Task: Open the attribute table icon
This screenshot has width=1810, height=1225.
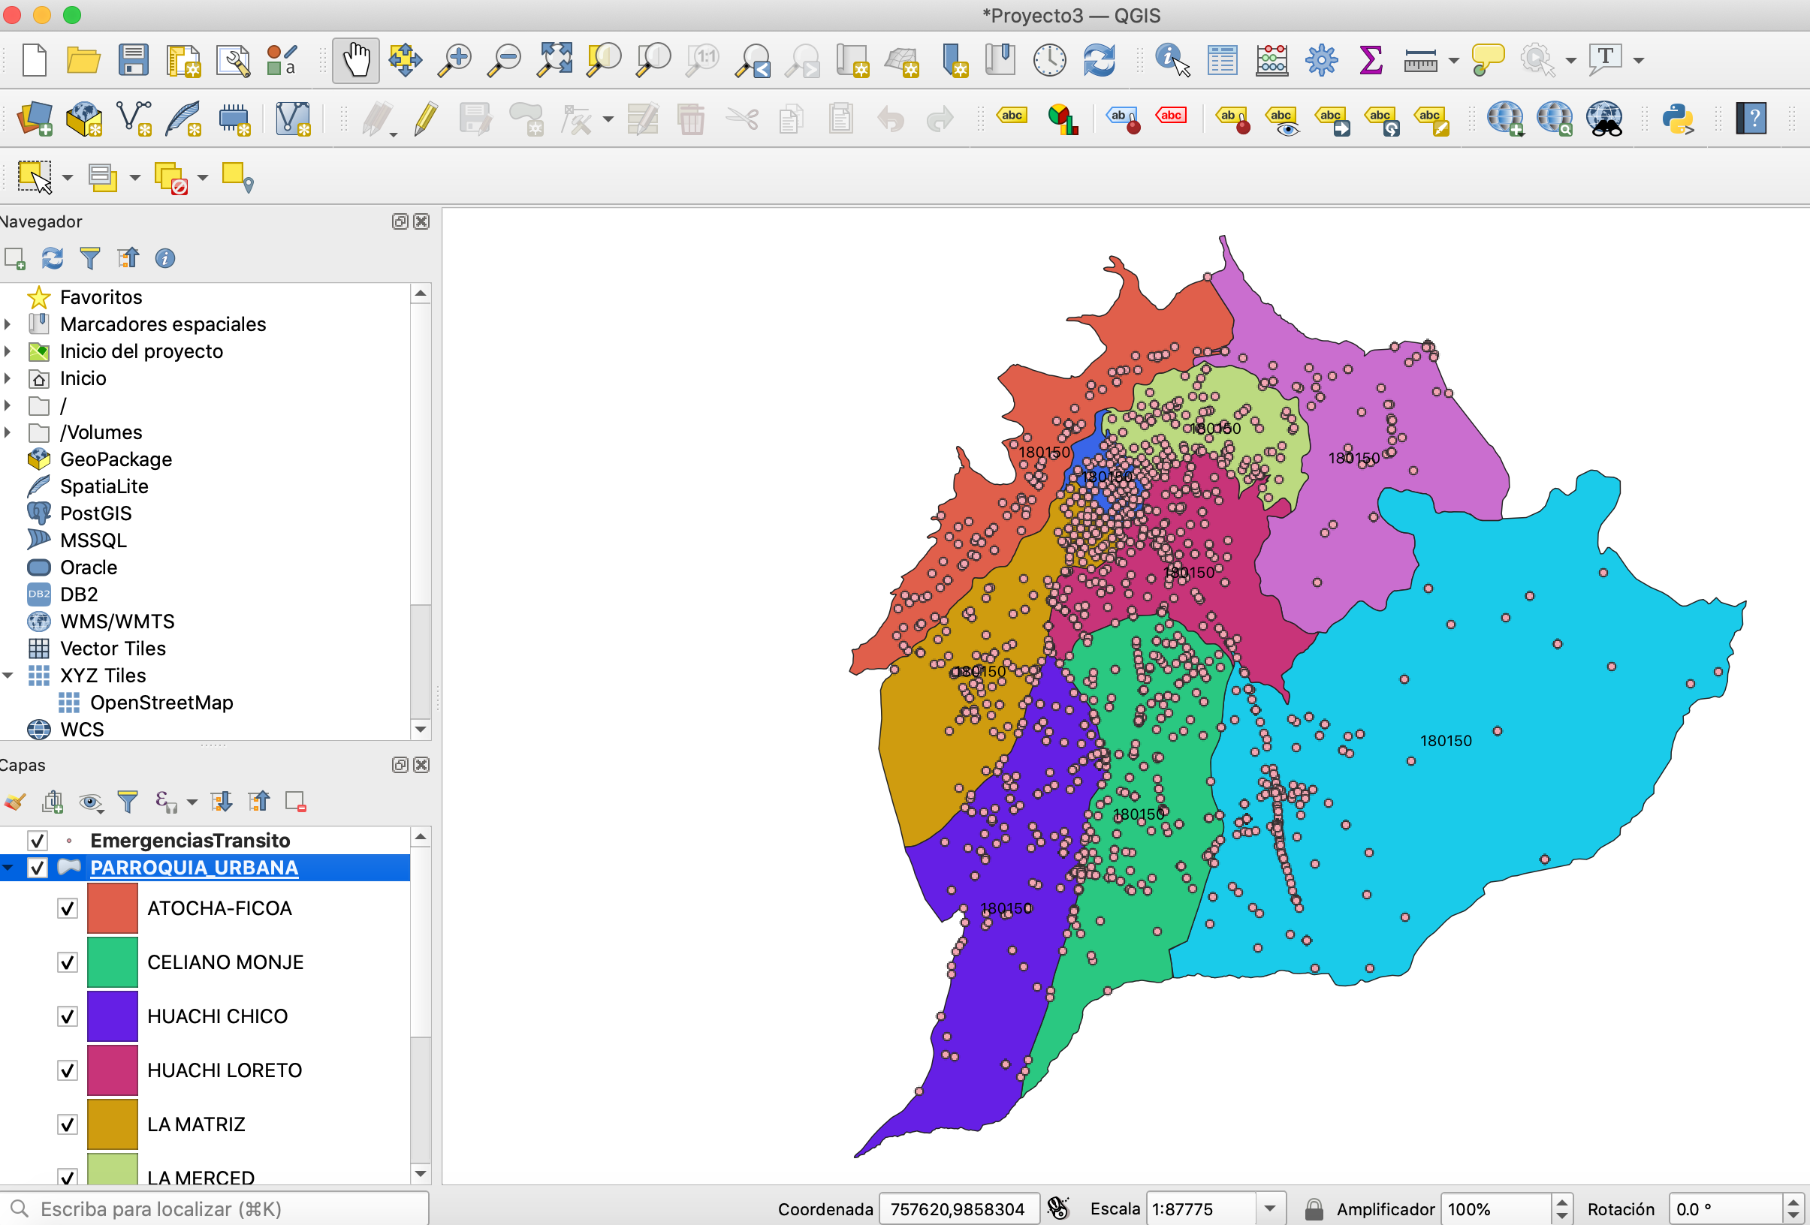Action: point(1222,60)
